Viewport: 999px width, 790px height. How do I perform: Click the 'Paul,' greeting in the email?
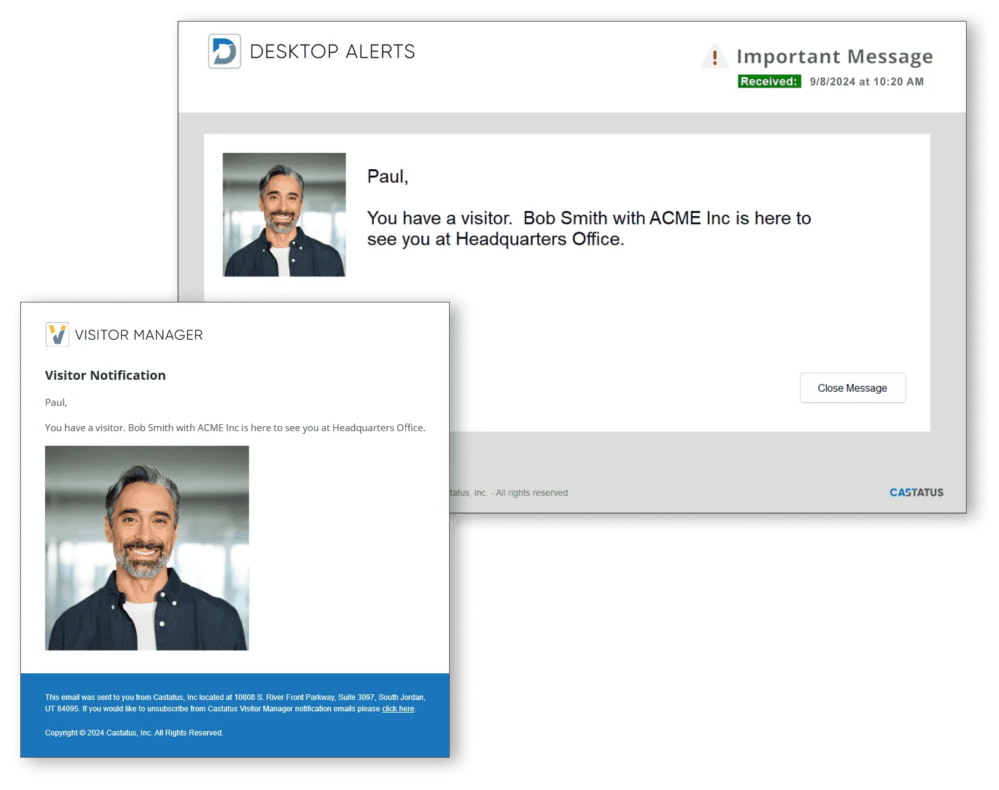(56, 403)
